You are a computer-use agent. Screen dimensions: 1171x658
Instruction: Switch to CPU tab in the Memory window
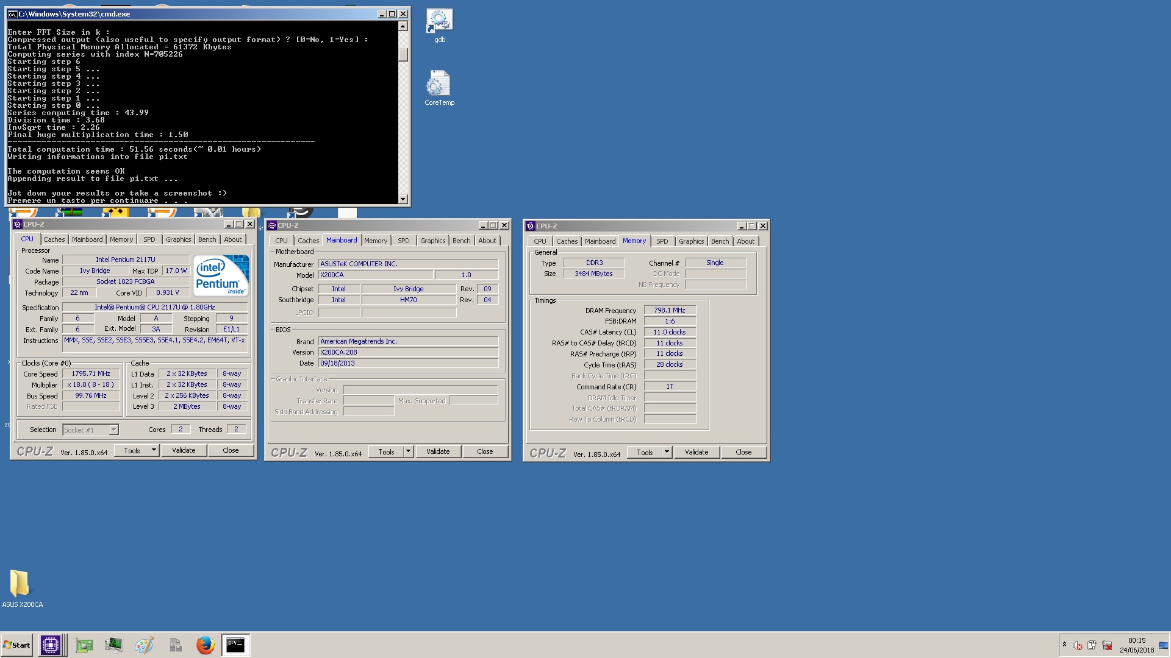[x=540, y=241]
